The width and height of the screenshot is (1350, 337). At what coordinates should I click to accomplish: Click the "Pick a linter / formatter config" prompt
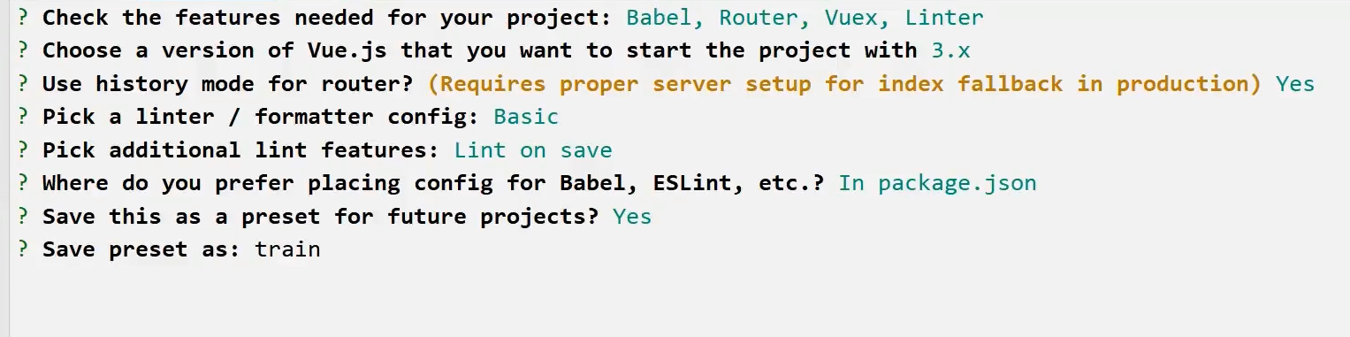pos(261,117)
